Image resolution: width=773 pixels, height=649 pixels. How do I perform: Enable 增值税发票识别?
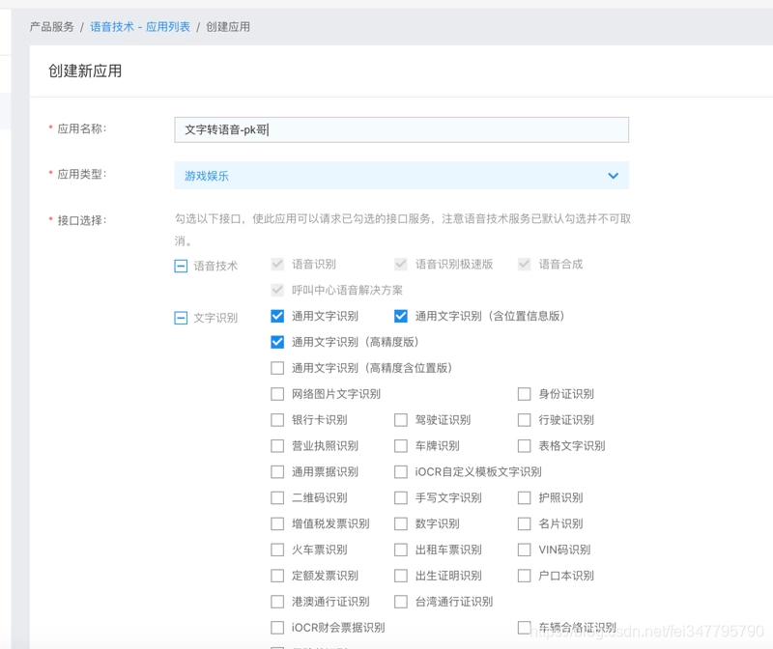tap(277, 523)
